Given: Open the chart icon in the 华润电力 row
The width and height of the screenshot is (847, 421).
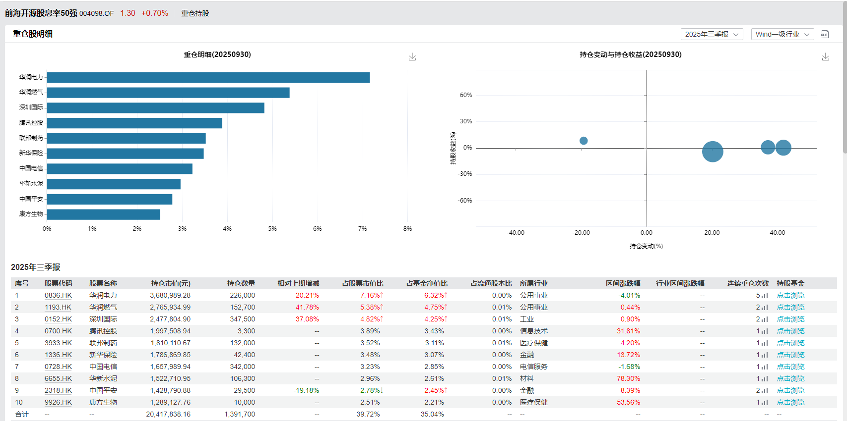Looking at the screenshot, I should [x=765, y=296].
